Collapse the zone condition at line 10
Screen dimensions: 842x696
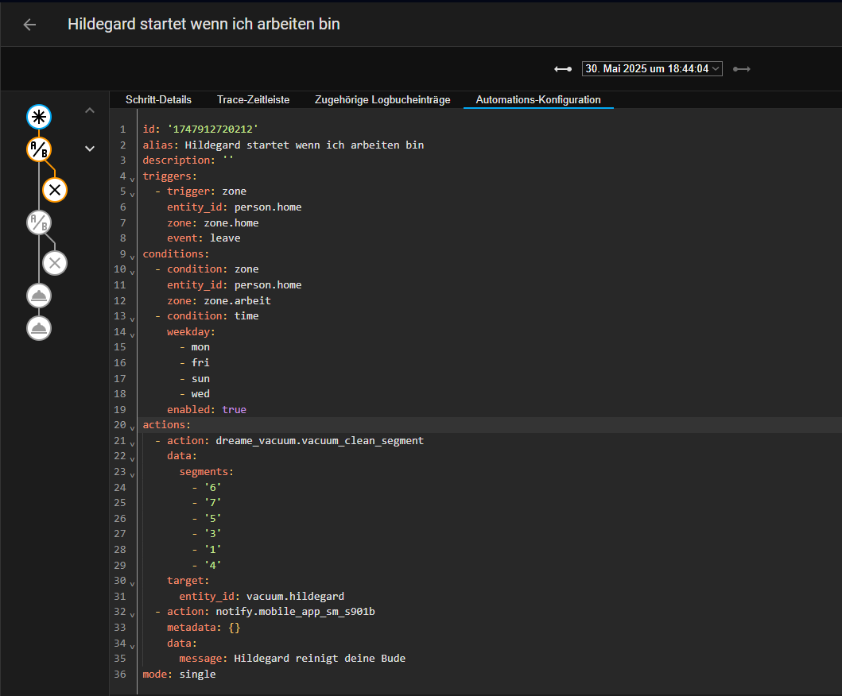point(132,273)
